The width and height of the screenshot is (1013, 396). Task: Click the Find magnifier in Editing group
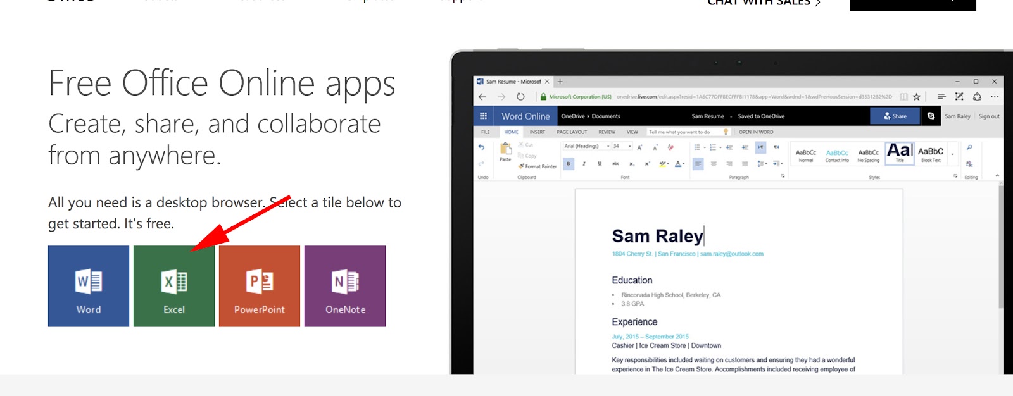969,147
